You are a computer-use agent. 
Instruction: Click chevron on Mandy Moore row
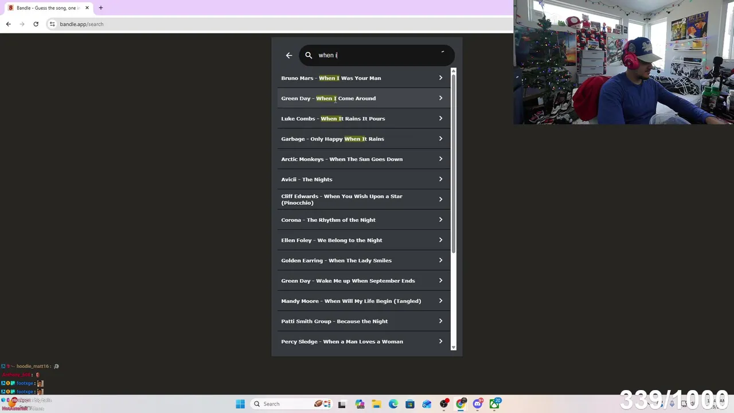(x=440, y=301)
